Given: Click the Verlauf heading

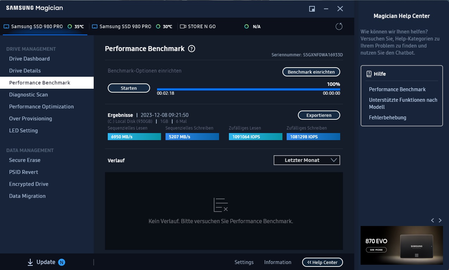Looking at the screenshot, I should pos(116,161).
